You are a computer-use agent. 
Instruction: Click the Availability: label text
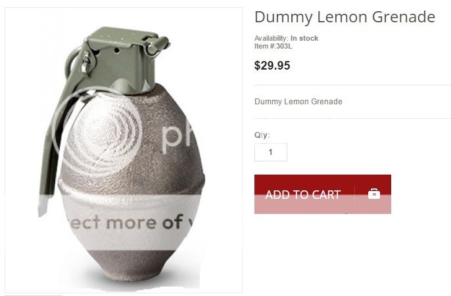coord(272,38)
